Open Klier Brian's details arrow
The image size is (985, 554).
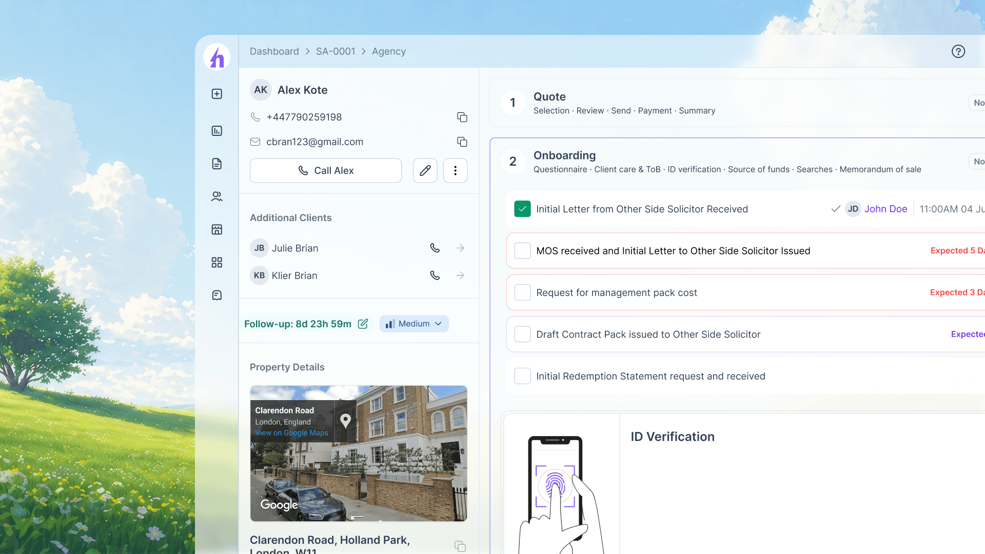(460, 275)
